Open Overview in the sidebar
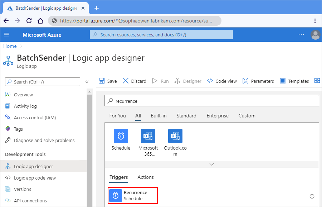Image resolution: width=322 pixels, height=207 pixels. pyautogui.click(x=23, y=95)
